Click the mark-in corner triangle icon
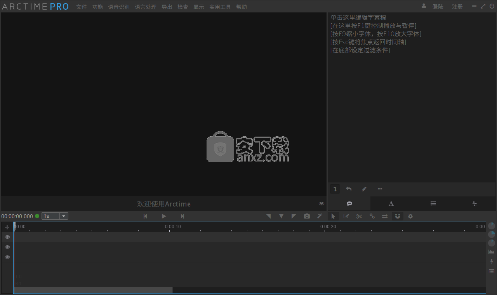 pyautogui.click(x=268, y=216)
